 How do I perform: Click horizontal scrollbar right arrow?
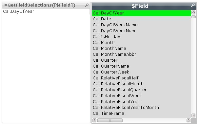tap(189, 120)
